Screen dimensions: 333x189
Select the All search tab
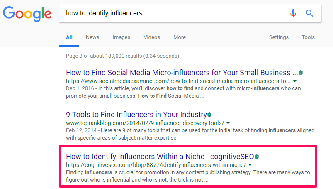[69, 37]
